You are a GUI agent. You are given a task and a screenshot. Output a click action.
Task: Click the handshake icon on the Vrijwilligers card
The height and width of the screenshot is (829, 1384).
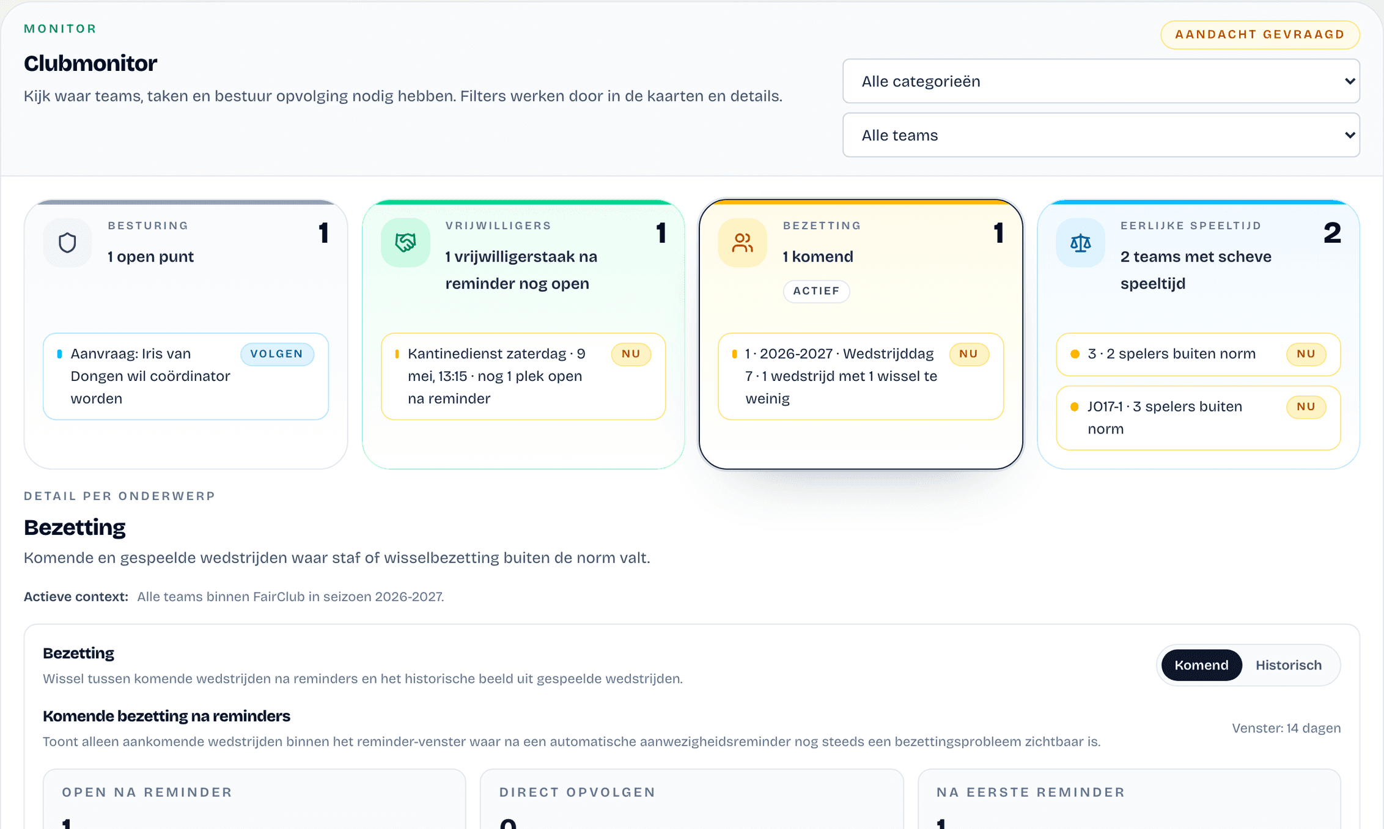tap(405, 243)
